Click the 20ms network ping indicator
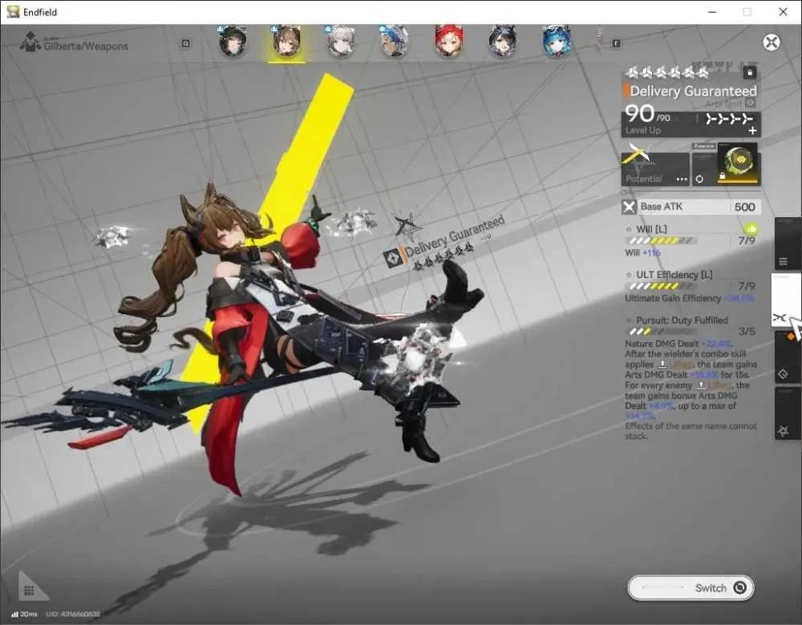 [25, 614]
